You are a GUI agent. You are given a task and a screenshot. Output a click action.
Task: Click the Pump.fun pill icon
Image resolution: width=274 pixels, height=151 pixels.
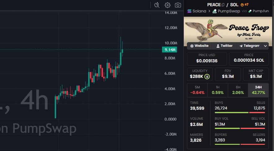pos(250,11)
